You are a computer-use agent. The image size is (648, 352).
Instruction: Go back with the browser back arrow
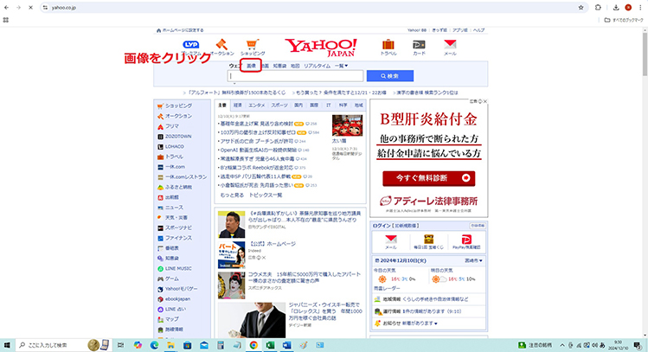pos(7,8)
